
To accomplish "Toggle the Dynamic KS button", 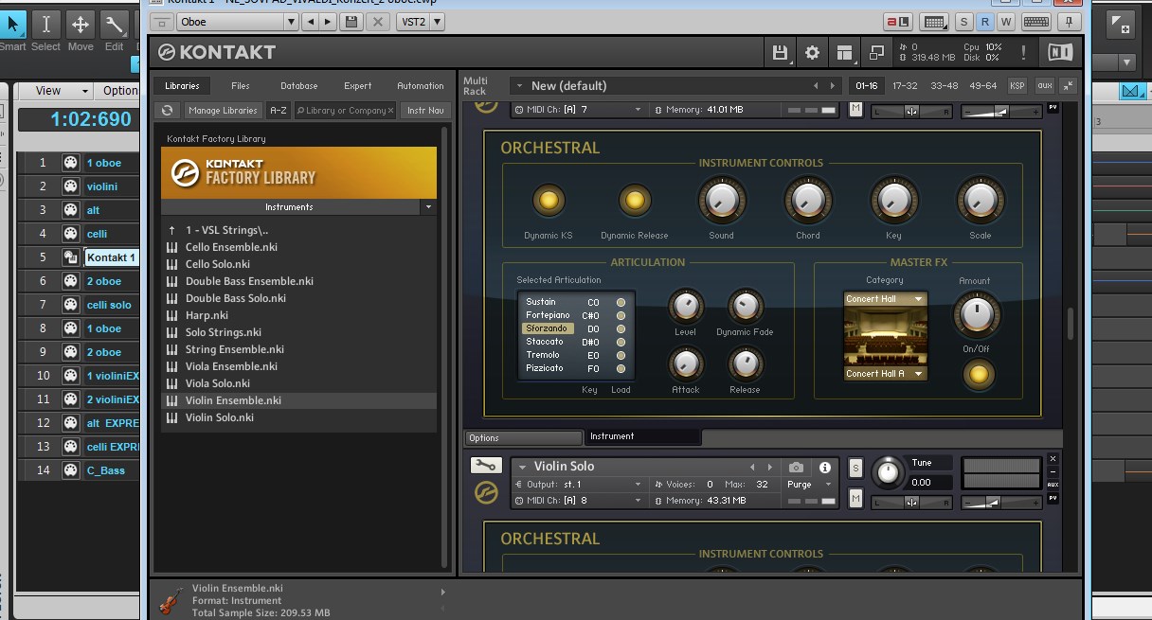I will coord(548,201).
